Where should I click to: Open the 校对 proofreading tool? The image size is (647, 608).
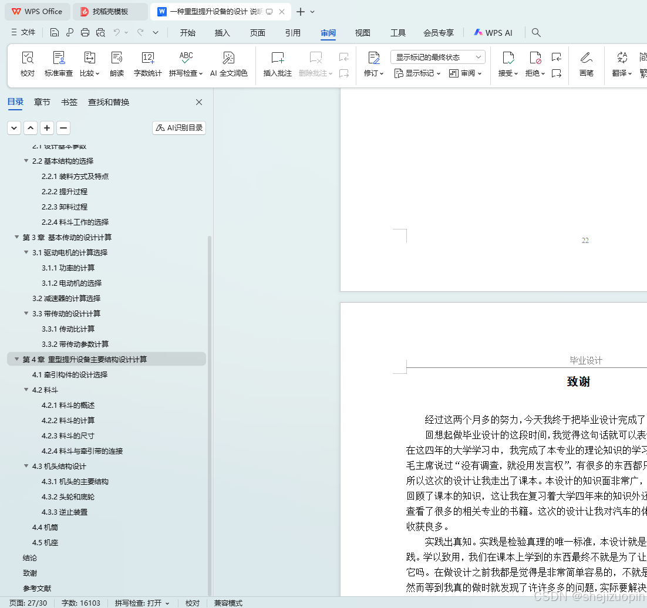(x=28, y=64)
